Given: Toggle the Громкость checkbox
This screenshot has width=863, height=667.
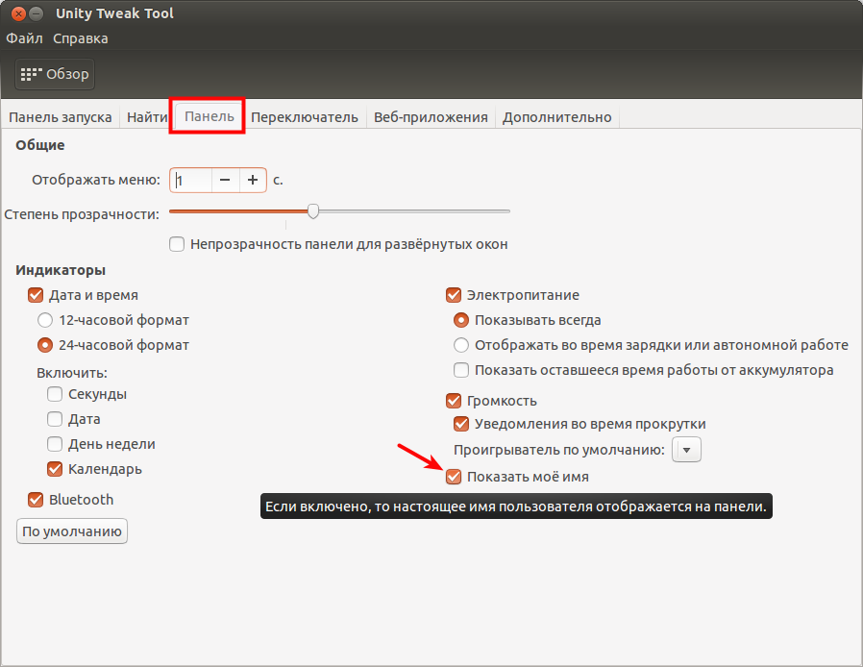Looking at the screenshot, I should coord(454,401).
